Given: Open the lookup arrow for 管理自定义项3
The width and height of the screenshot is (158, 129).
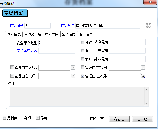Looking at the screenshot, I should coord(73,76).
